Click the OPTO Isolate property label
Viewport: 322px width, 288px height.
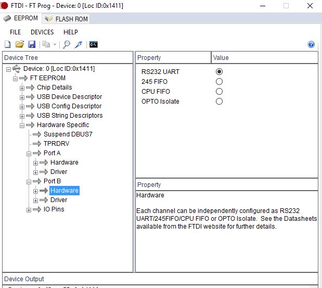160,102
